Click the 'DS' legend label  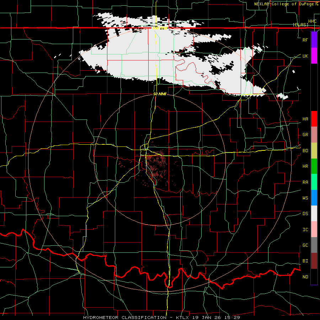305,214
